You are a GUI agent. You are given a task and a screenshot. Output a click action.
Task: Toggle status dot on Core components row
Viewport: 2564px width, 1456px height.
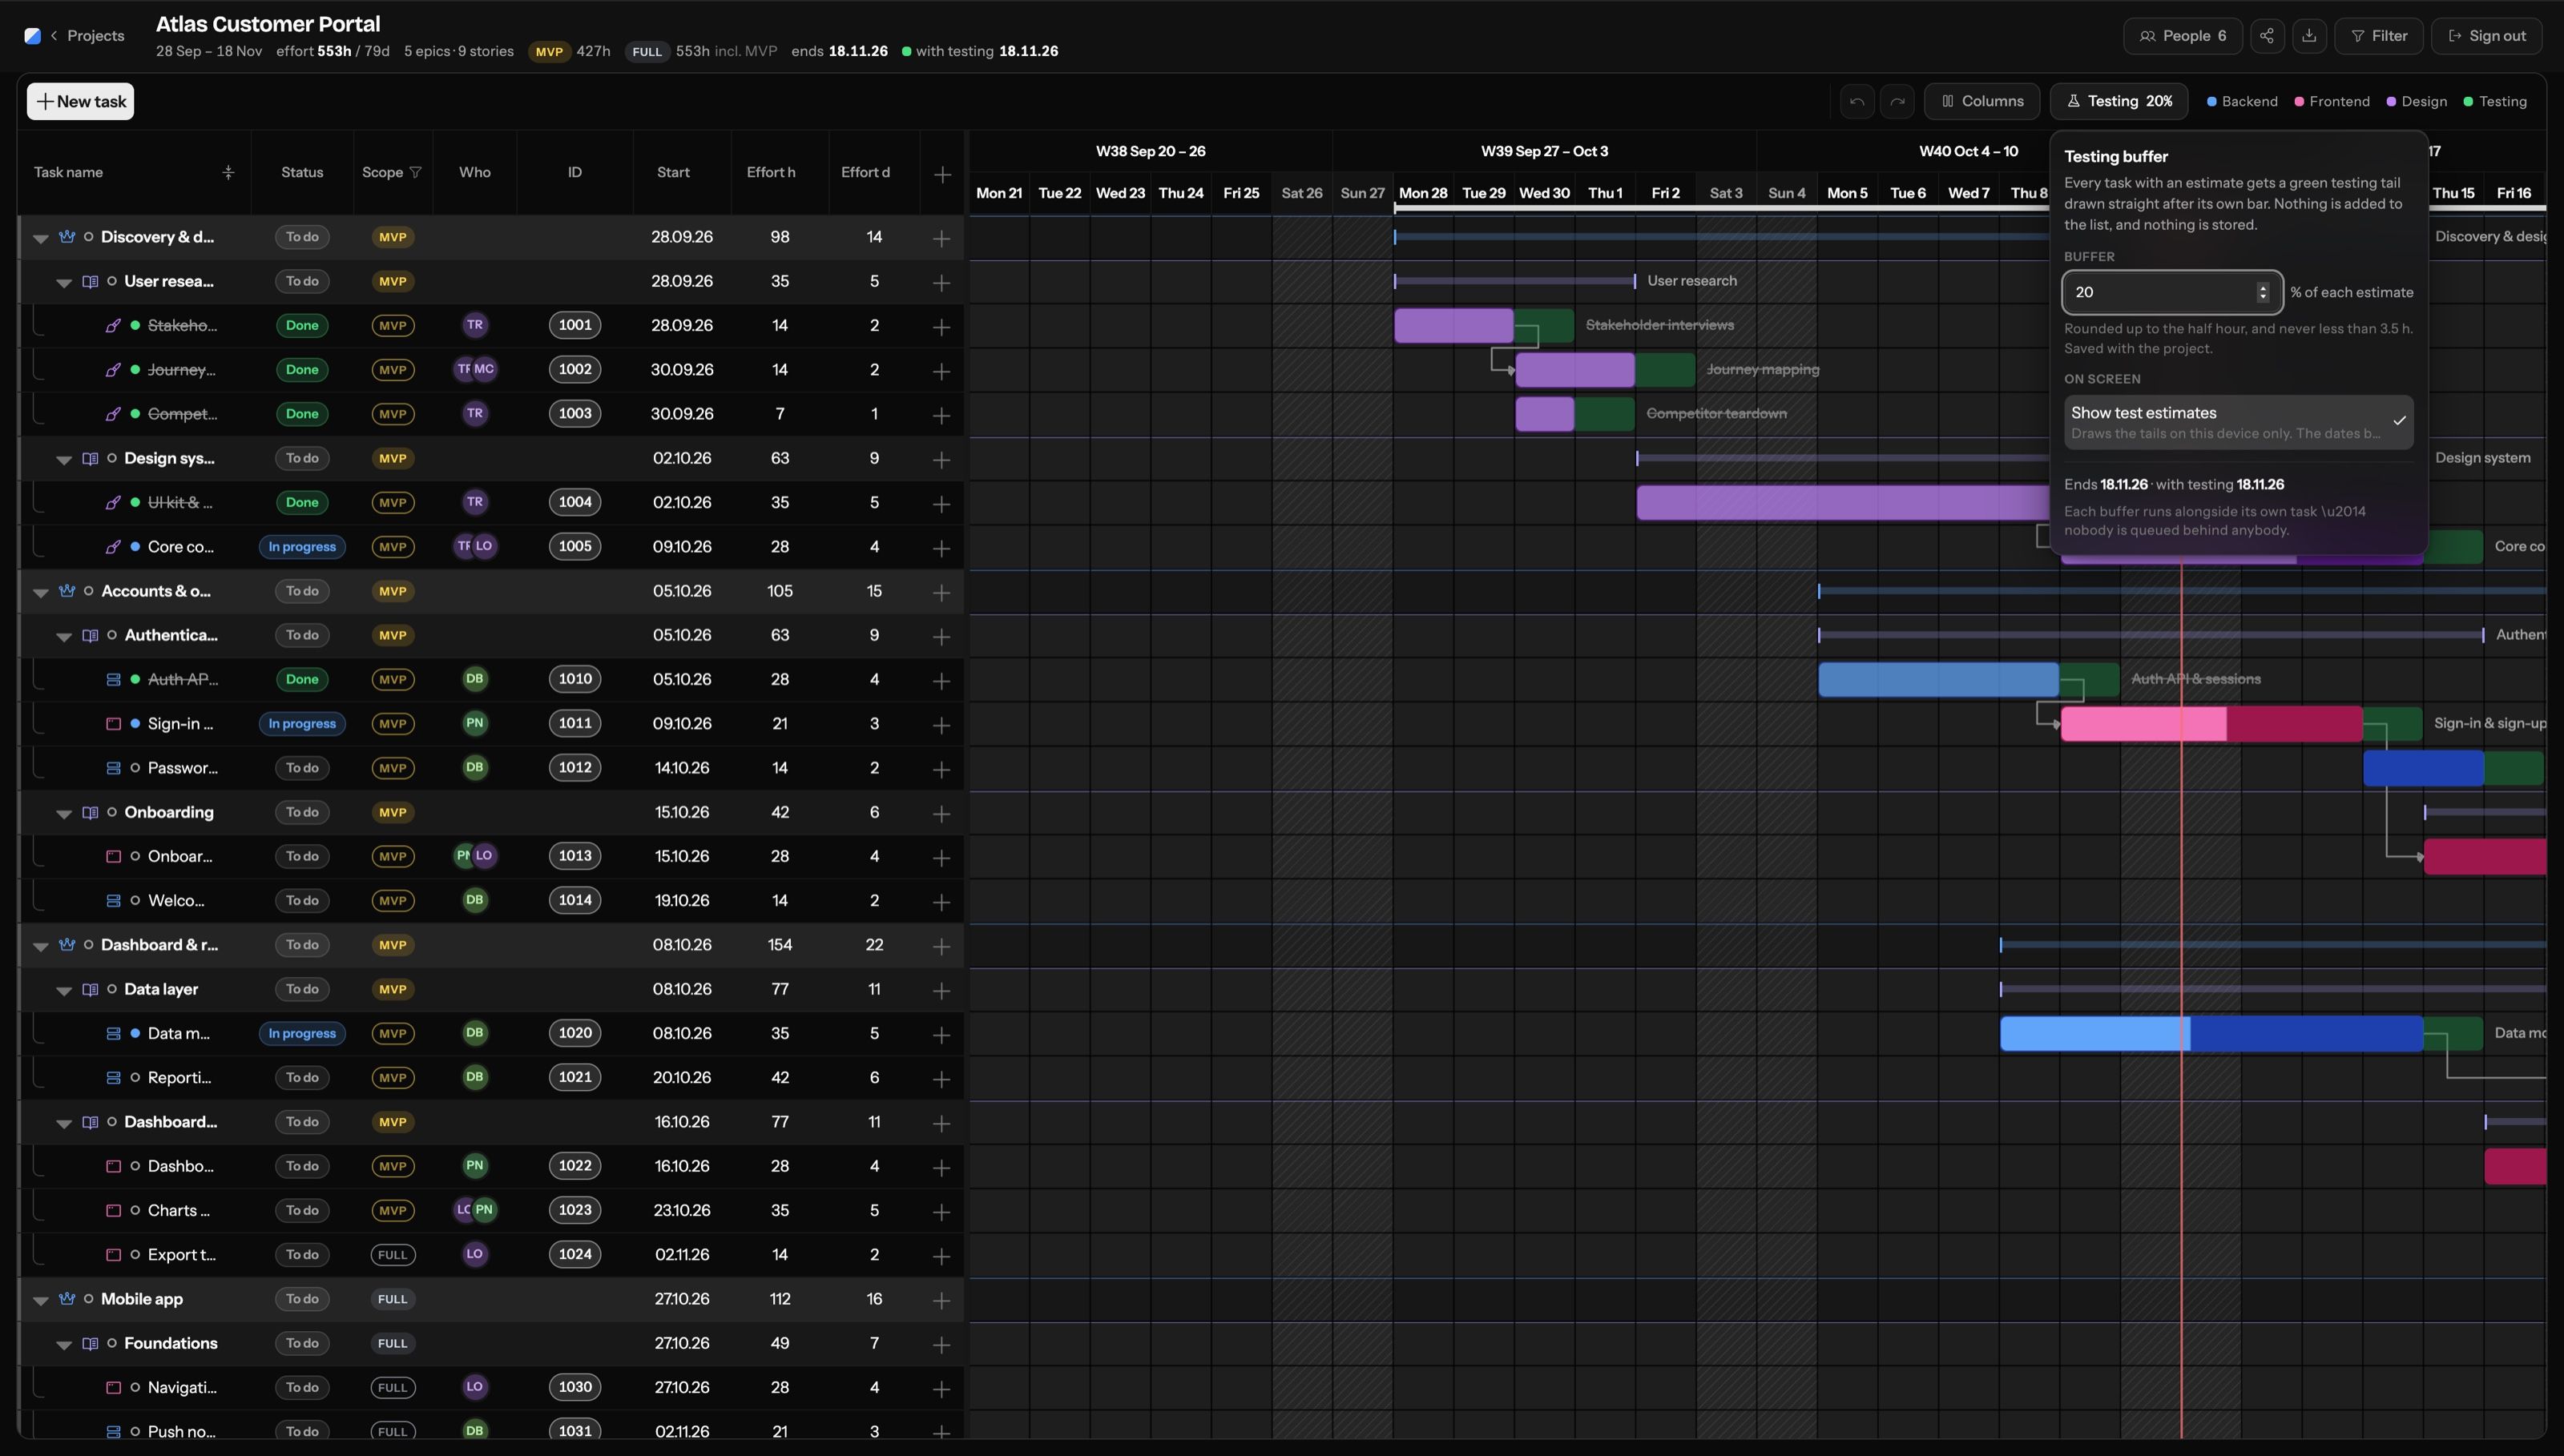click(x=135, y=546)
